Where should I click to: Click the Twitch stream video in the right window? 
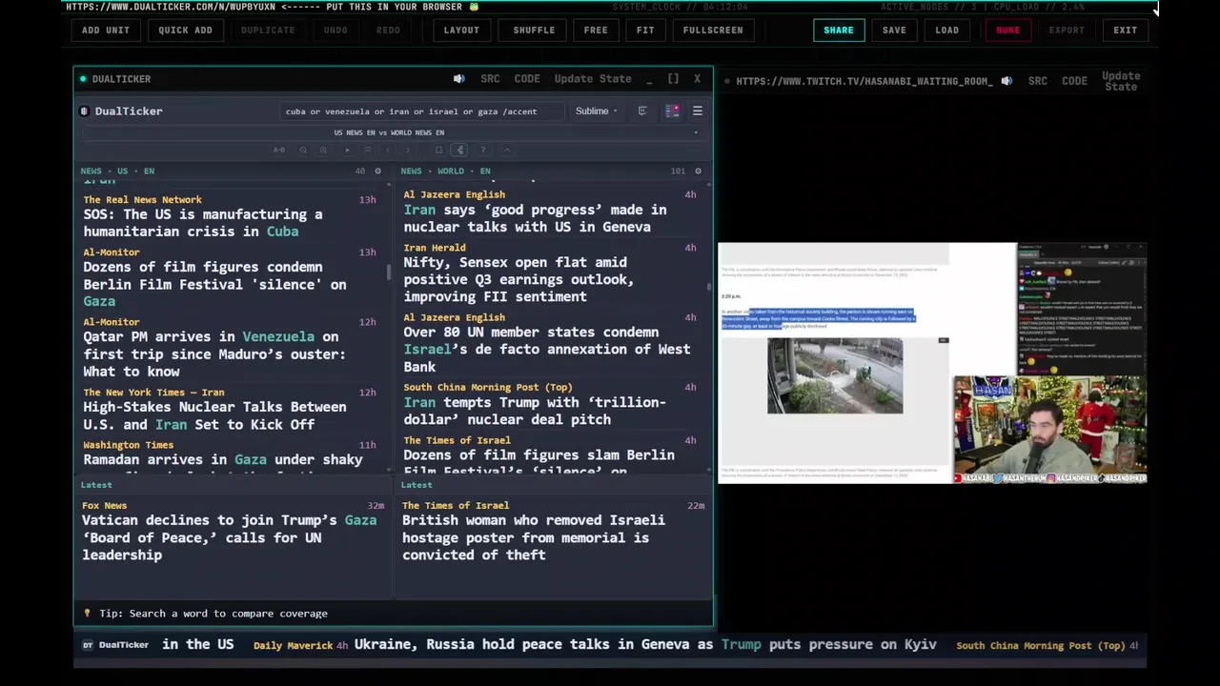coord(932,363)
